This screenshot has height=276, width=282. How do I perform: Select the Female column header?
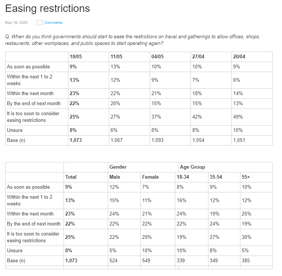[150, 177]
